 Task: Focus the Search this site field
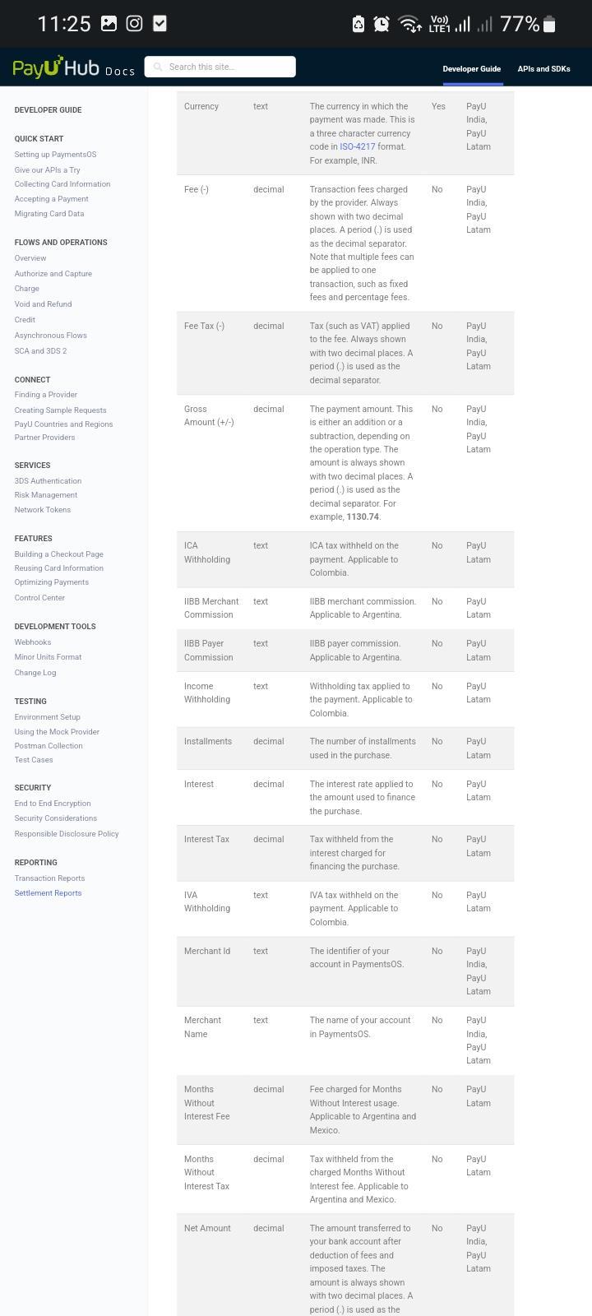[226, 67]
